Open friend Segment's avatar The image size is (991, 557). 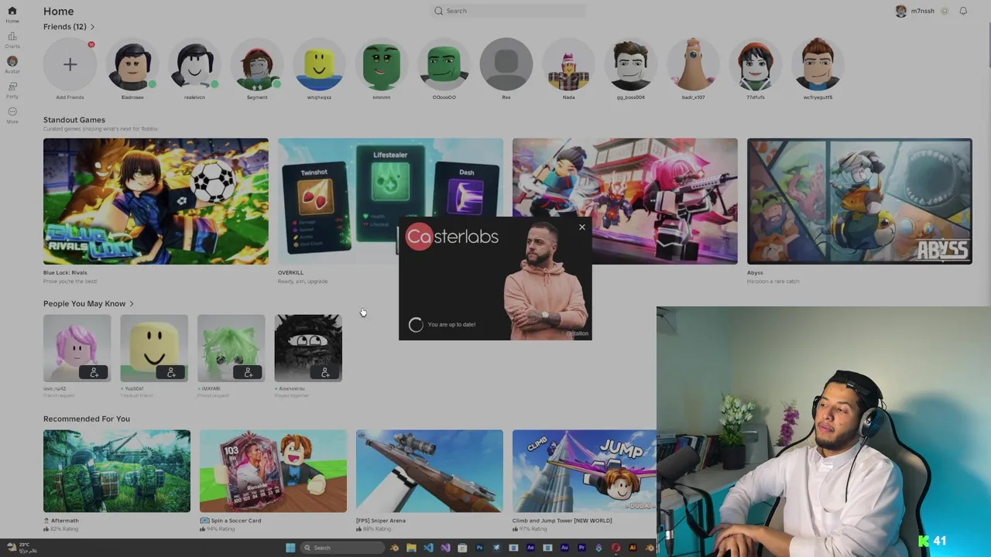257,64
